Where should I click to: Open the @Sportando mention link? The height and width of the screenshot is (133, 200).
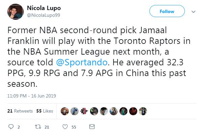[82, 62]
